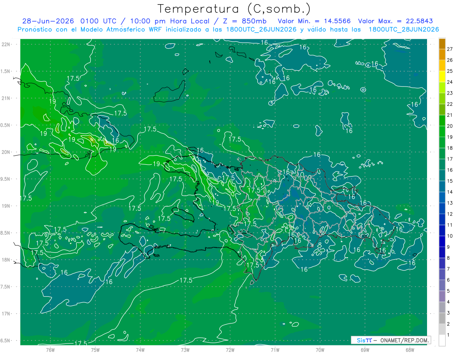
Task: Click the "20N" latitude axis label
Action: (6, 152)
